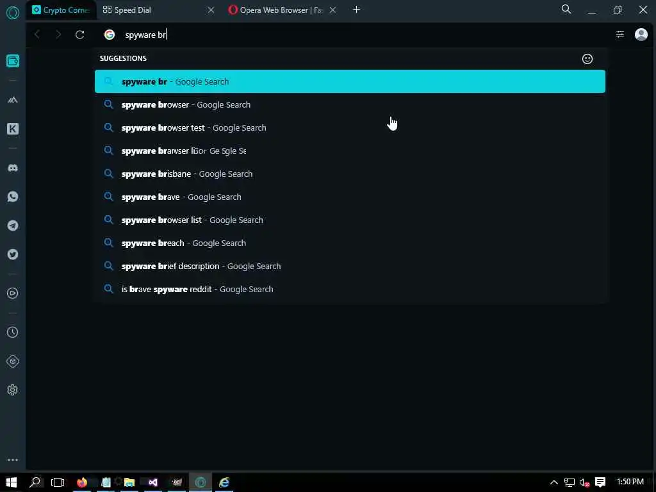Click the Opera GX taskbar icon
Screen dimensions: 656x492
[201, 482]
